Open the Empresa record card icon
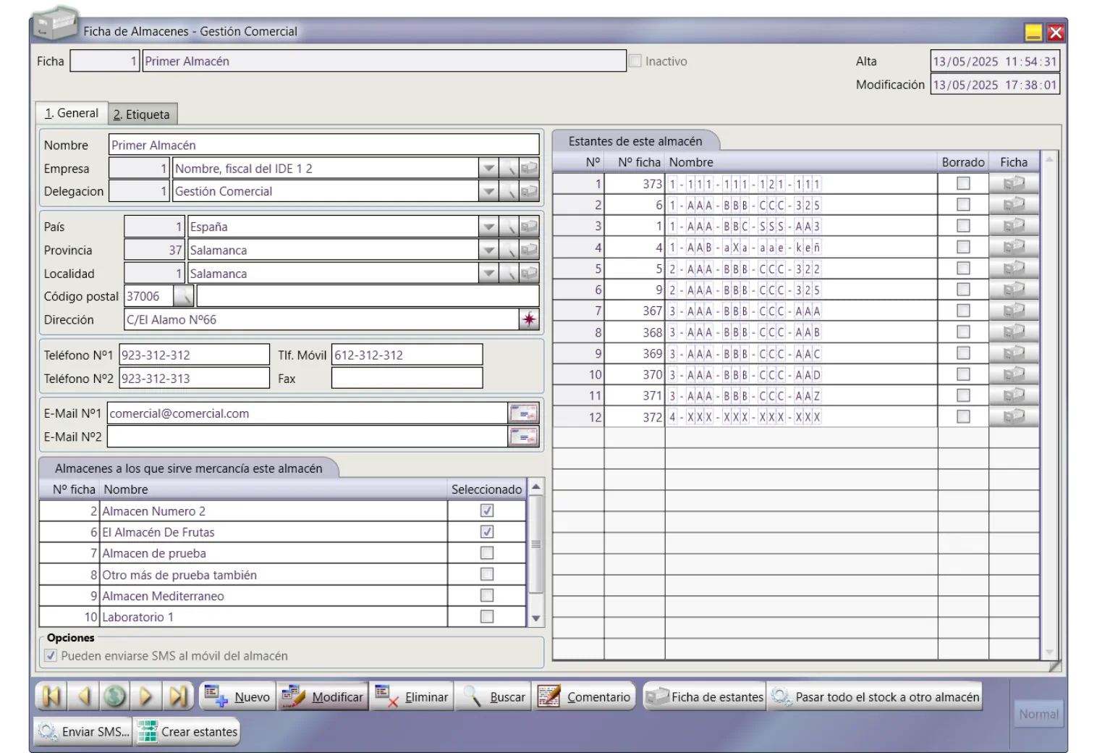The image size is (1097, 753). [x=530, y=168]
